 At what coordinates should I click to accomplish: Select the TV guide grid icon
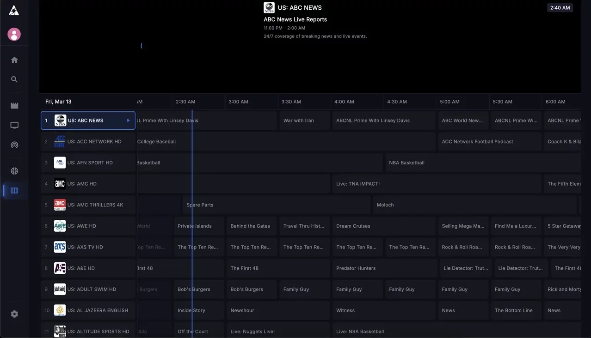14,190
